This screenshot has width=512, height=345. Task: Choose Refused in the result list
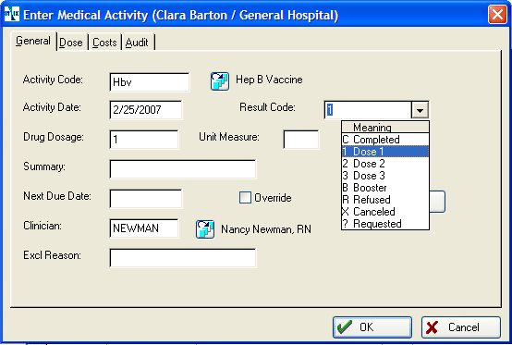tap(385, 200)
